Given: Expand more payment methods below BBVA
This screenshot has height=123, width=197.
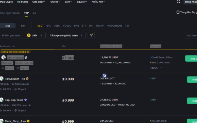Looking at the screenshot, I should click(x=161, y=68).
